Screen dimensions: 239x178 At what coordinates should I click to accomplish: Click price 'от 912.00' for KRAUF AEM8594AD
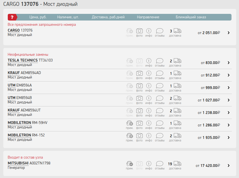click(x=210, y=75)
